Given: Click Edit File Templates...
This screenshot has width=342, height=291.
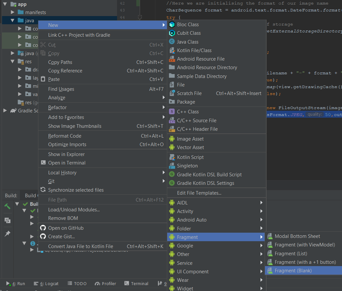Looking at the screenshot, I should point(199,193).
